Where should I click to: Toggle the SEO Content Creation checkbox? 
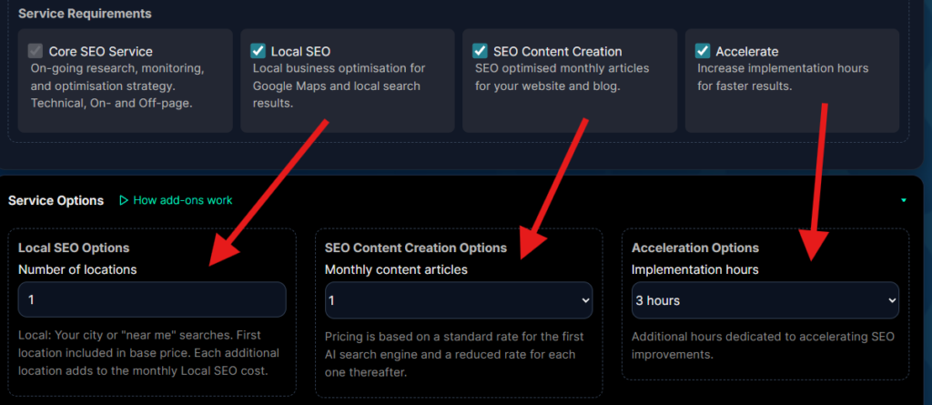[x=480, y=51]
